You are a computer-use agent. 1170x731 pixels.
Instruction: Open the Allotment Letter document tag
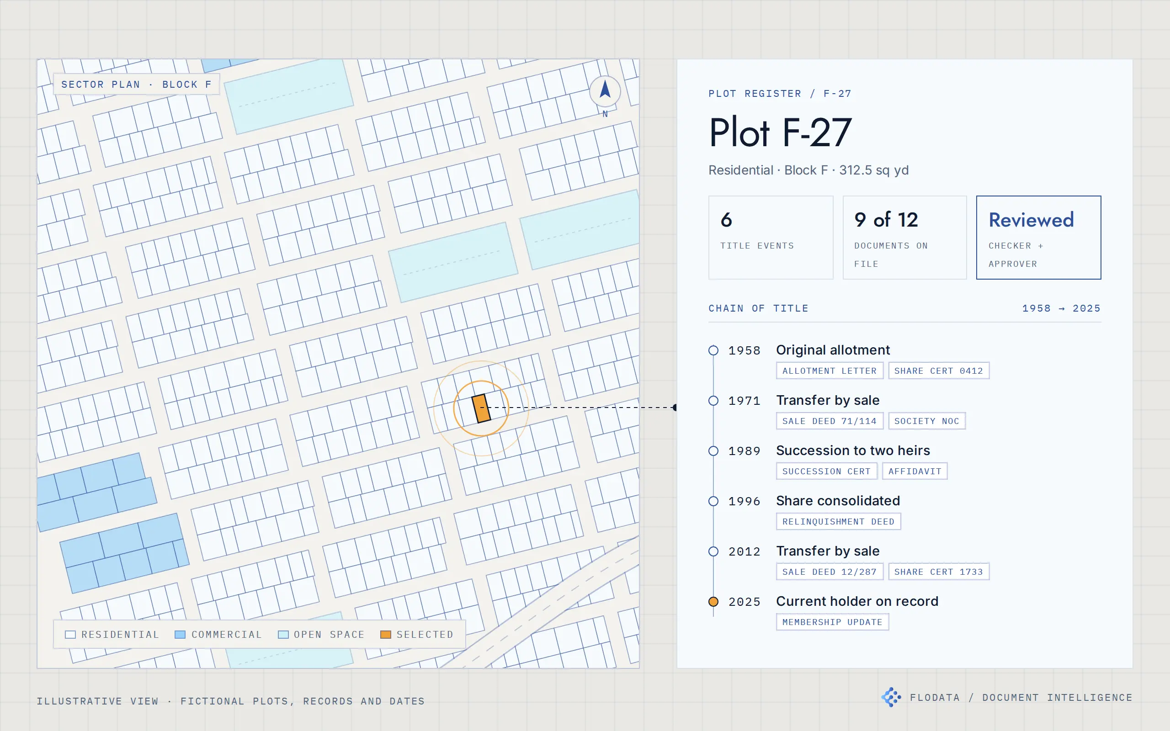point(830,371)
